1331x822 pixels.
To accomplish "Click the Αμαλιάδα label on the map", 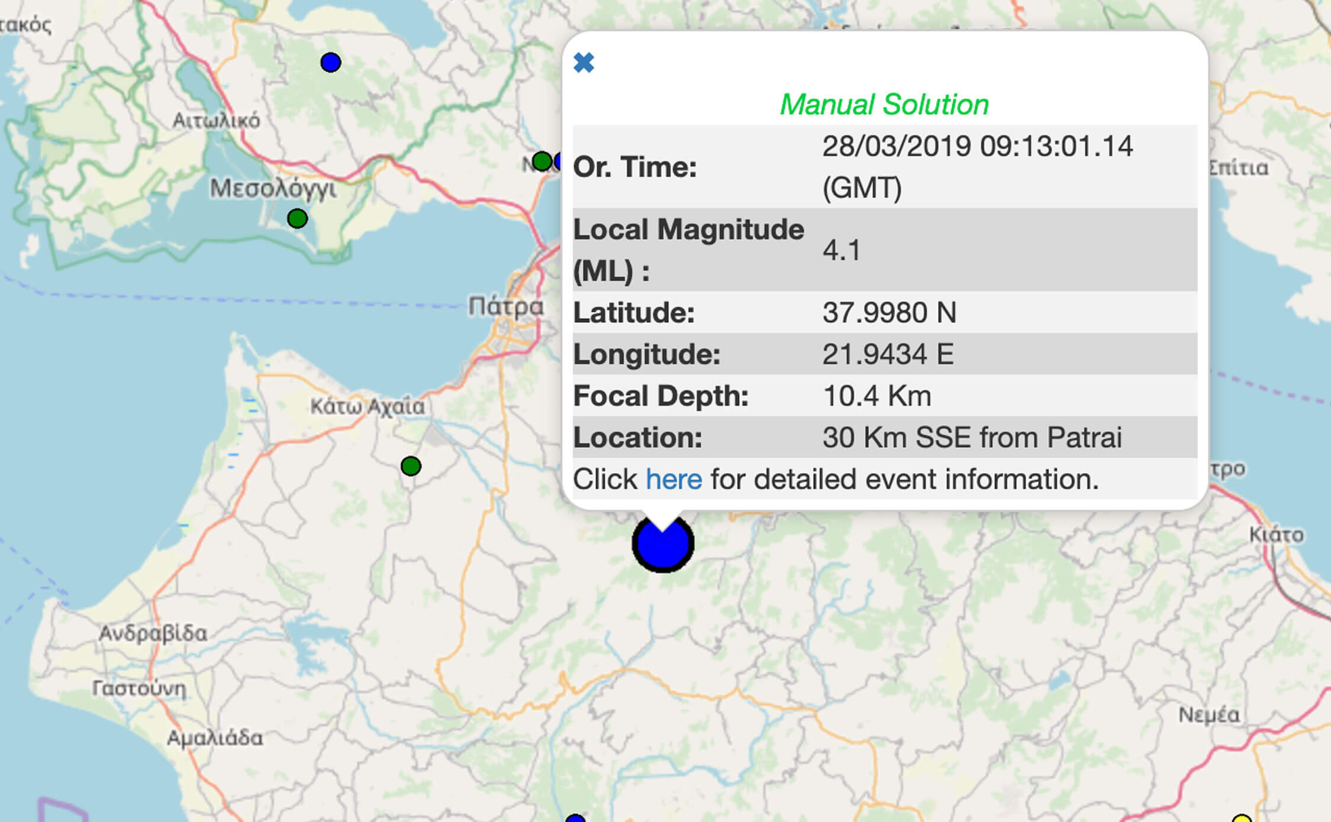I will click(x=215, y=738).
